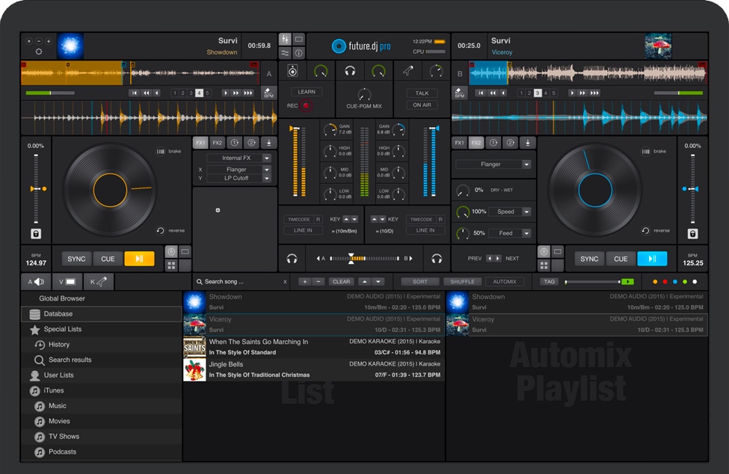Open the Internal FX dropdown
Screen dimensions: 729x474
point(266,158)
